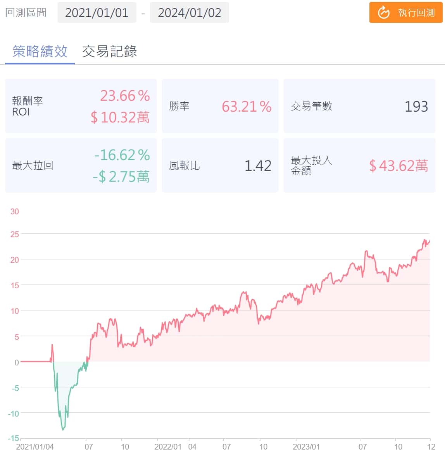Image resolution: width=445 pixels, height=460 pixels.
Task: Click the final chart point near 12
Action: [429, 241]
